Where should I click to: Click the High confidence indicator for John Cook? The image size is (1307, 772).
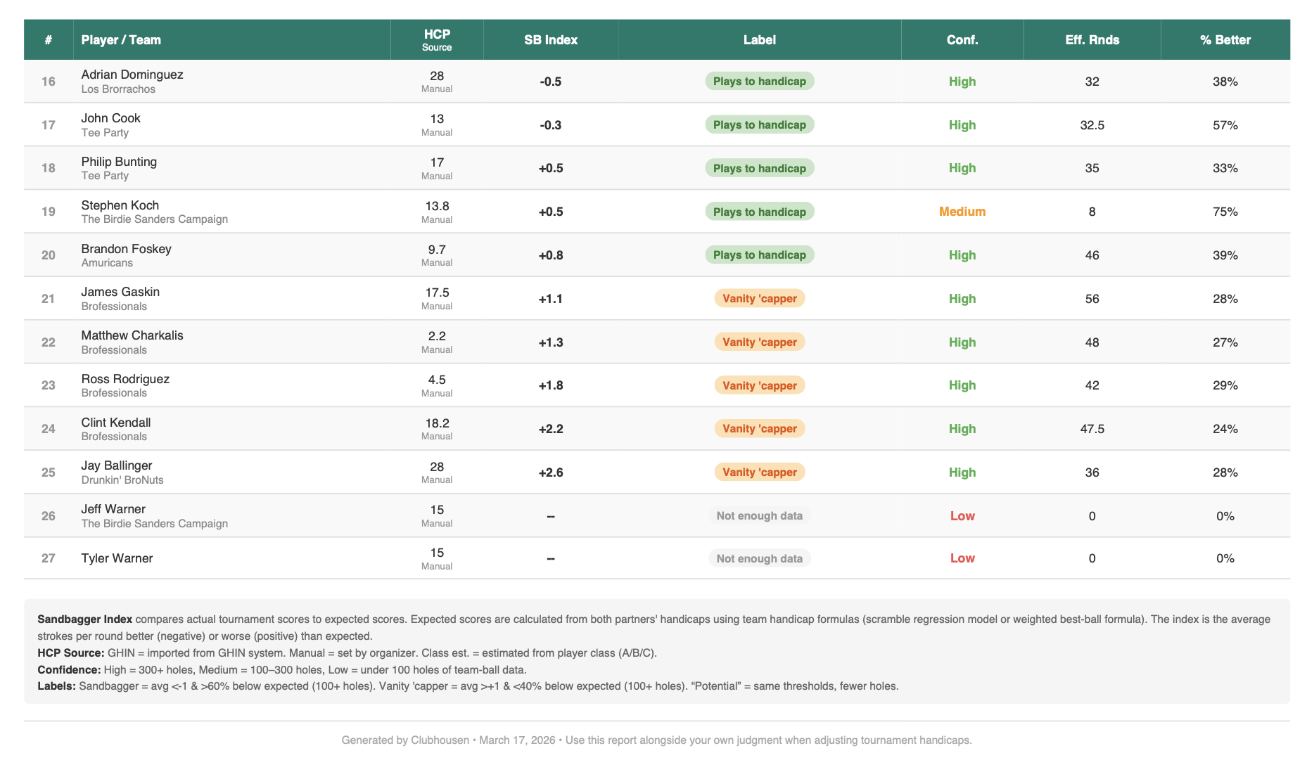pos(962,124)
